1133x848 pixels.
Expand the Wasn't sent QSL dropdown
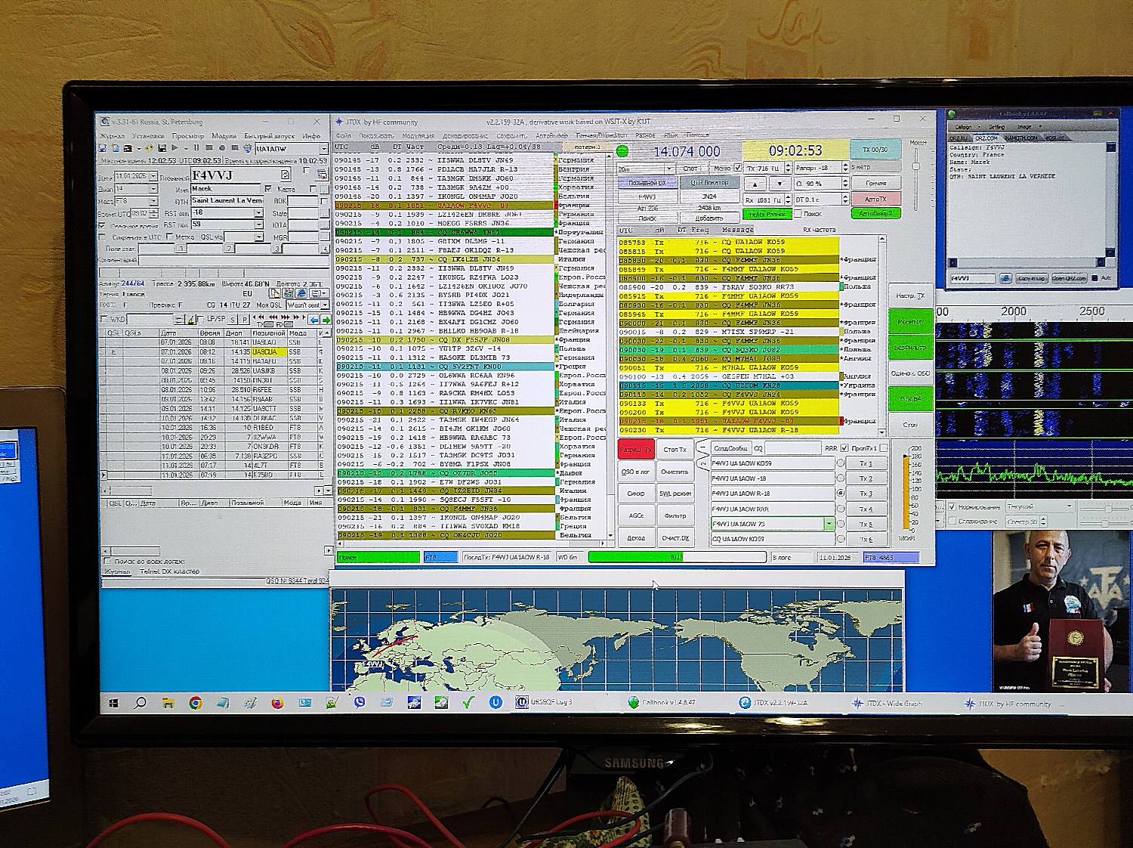click(325, 305)
